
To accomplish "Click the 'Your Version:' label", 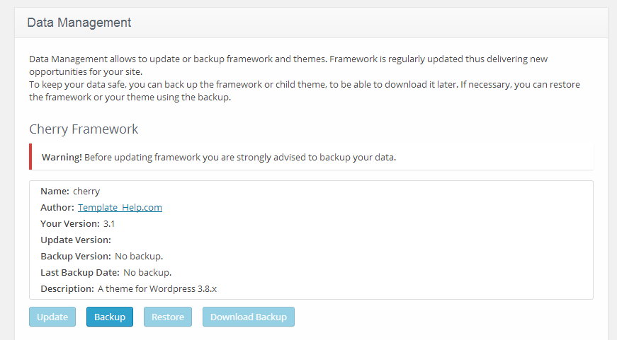I will (70, 223).
